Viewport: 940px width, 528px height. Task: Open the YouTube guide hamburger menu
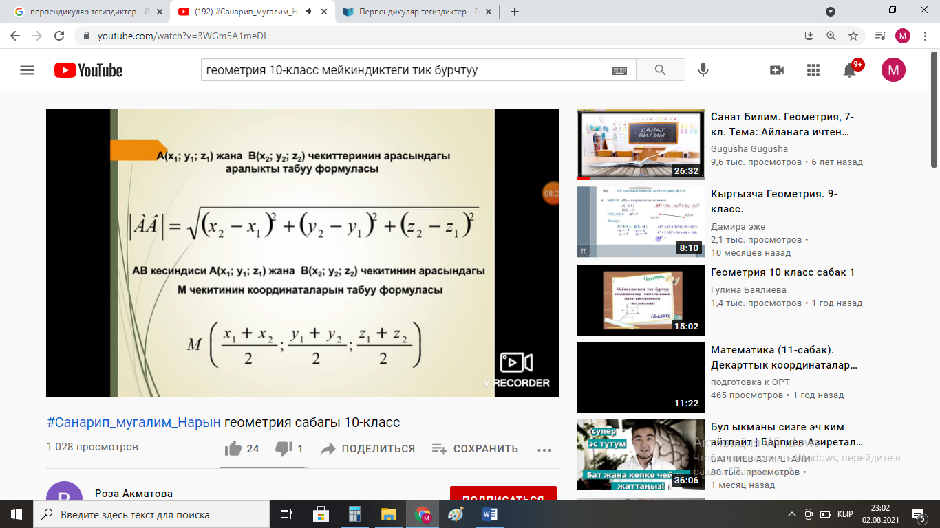coord(28,70)
